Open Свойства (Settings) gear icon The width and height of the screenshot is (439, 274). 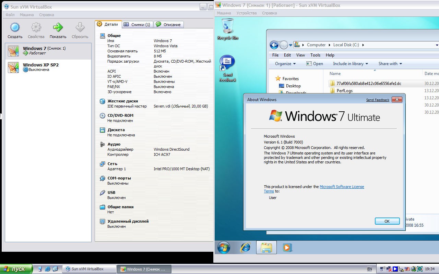[36, 28]
